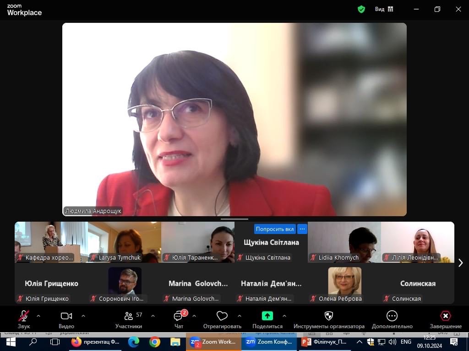Viewport: 469px width, 351px height.
Task: Click the Ask to unmute button
Action: (275, 229)
